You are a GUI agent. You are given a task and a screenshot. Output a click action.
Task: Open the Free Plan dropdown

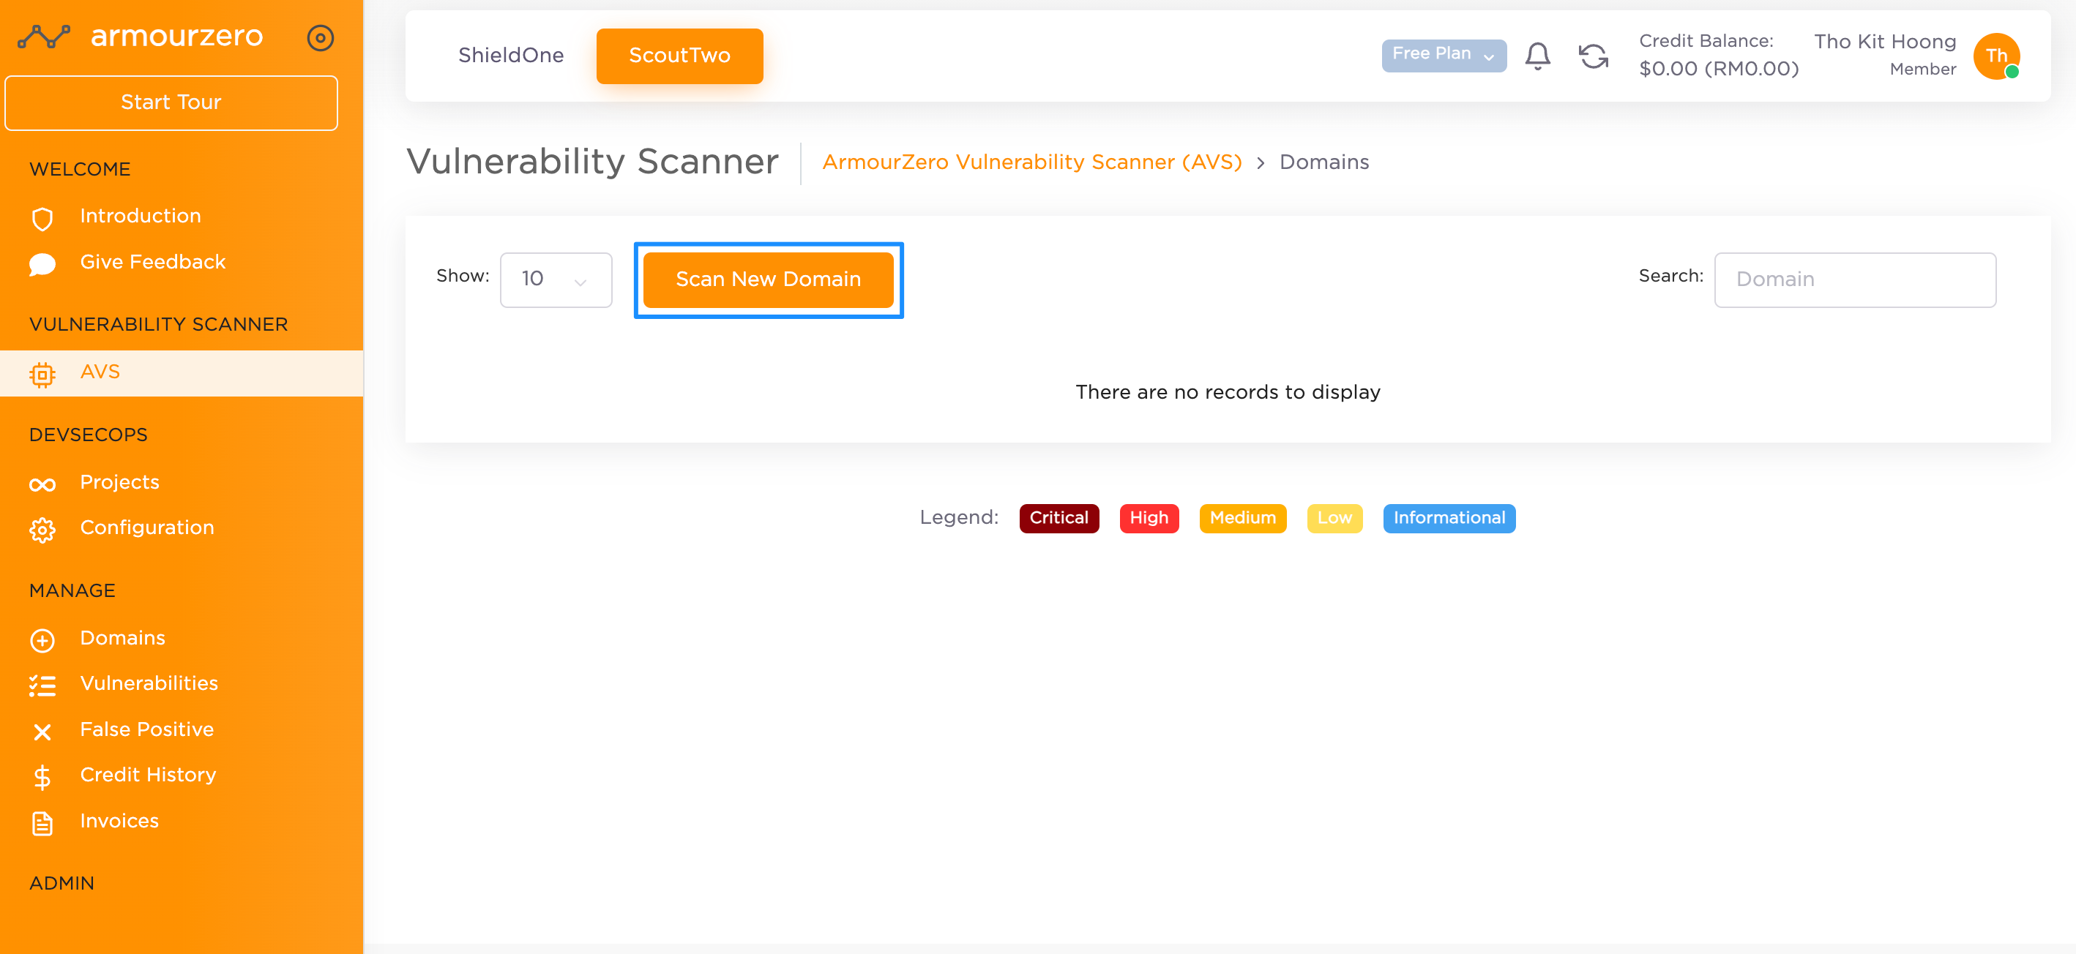click(1444, 55)
